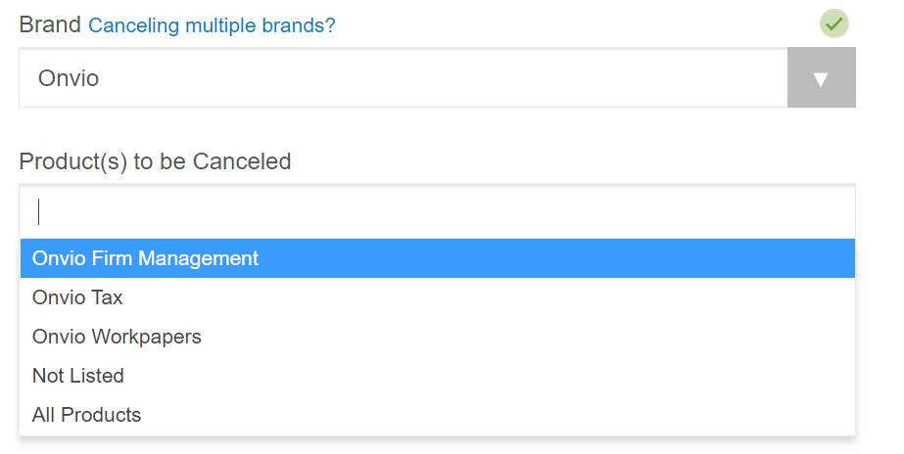This screenshot has width=904, height=454.
Task: Click the green validation checkmark icon
Action: point(834,23)
